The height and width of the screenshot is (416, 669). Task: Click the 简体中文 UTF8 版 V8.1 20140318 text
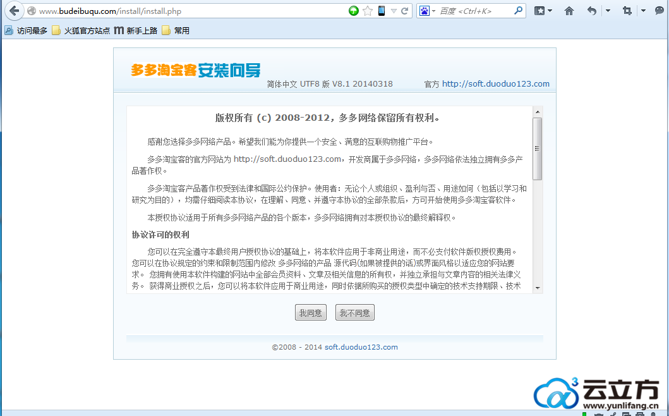point(330,83)
